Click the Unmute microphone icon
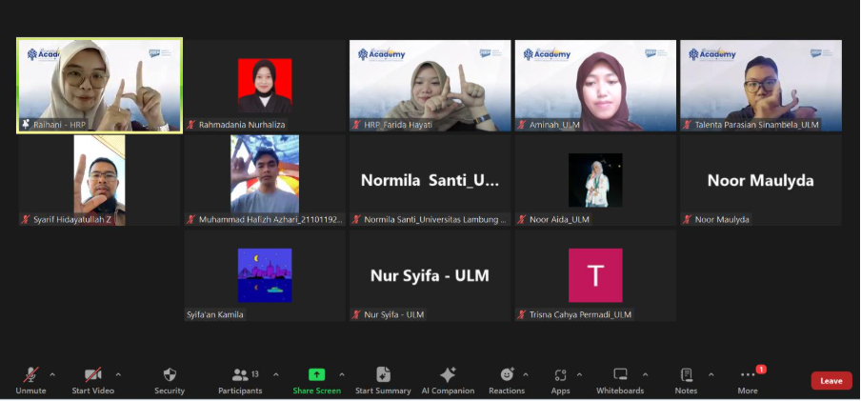861x401 pixels. click(30, 374)
